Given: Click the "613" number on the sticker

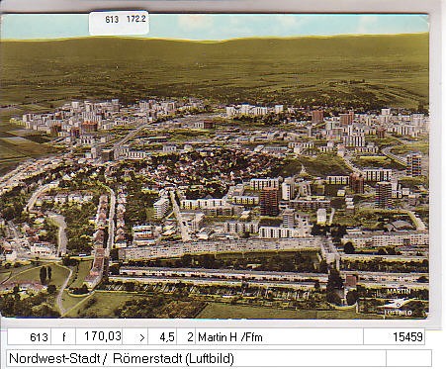Looking at the screenshot, I should point(112,20).
